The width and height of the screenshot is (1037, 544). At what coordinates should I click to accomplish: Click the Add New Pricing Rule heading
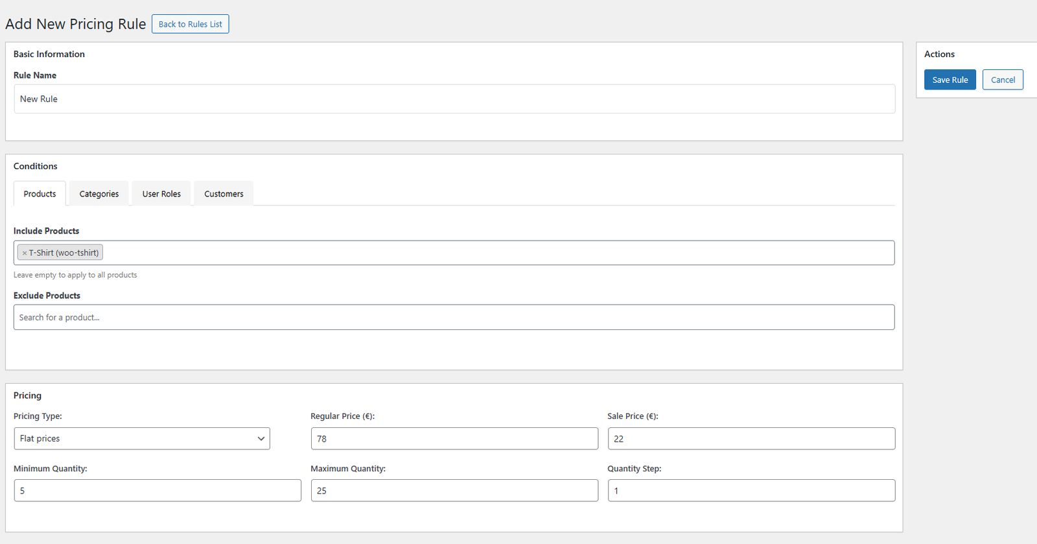76,24
